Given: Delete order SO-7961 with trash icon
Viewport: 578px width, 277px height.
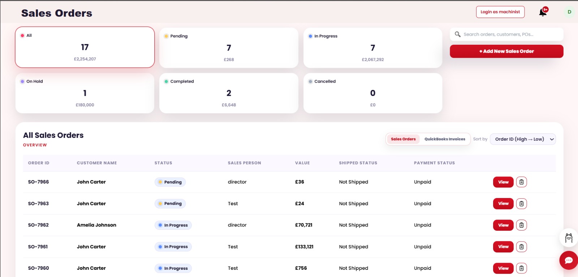Looking at the screenshot, I should 521,247.
